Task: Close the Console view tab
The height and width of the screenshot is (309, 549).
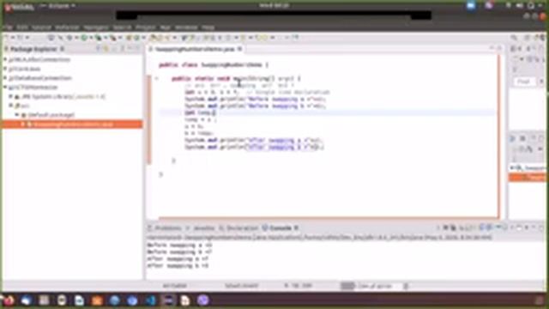Action: click(296, 228)
